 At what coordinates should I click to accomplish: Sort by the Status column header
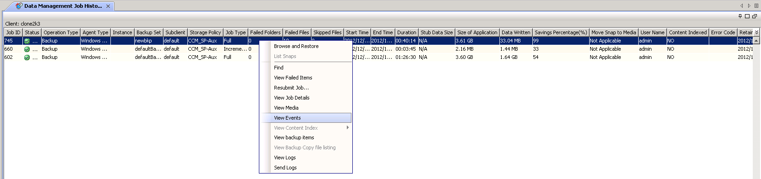point(32,32)
